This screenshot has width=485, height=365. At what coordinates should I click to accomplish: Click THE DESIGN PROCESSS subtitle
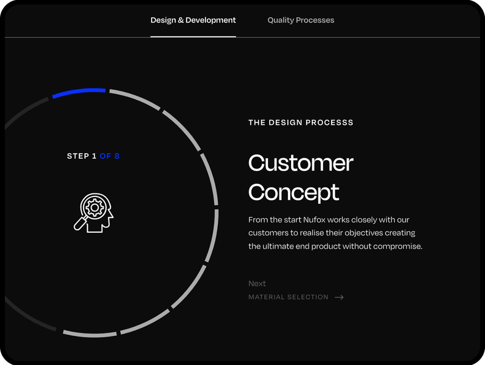point(301,122)
